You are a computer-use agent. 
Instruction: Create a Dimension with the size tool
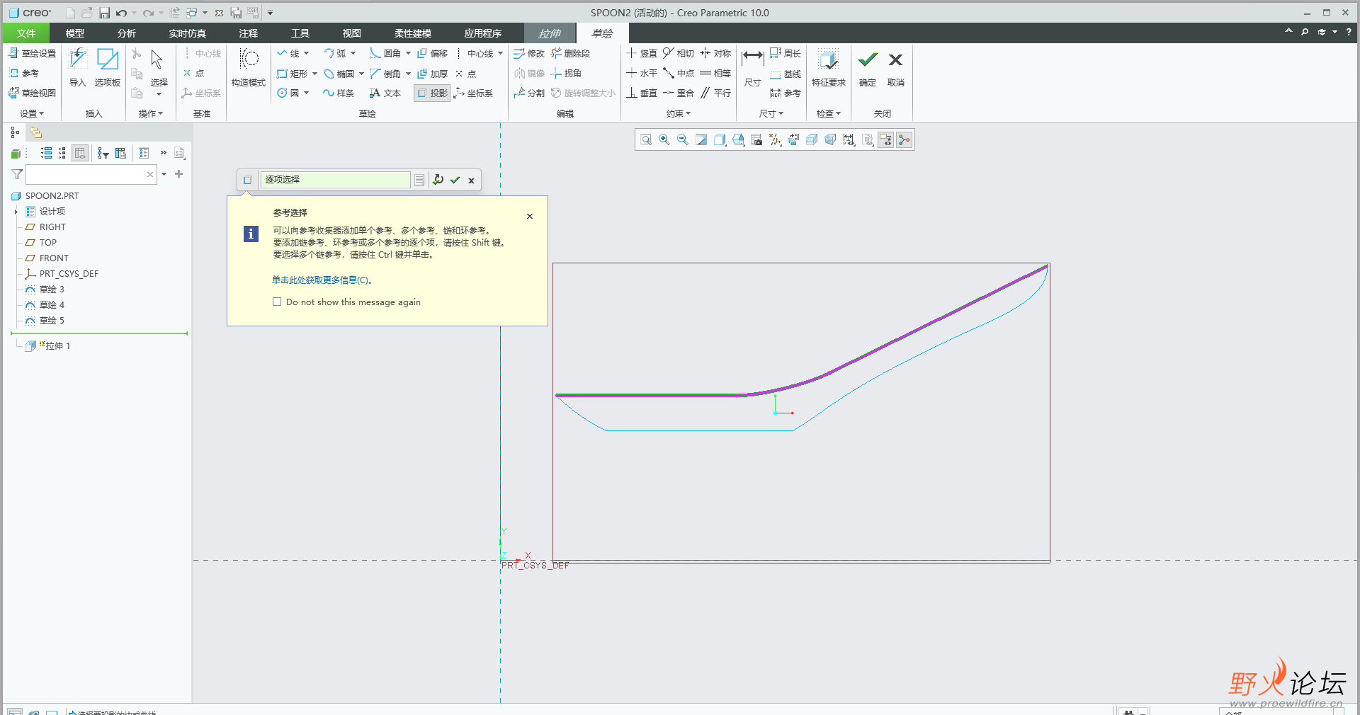pyautogui.click(x=752, y=67)
